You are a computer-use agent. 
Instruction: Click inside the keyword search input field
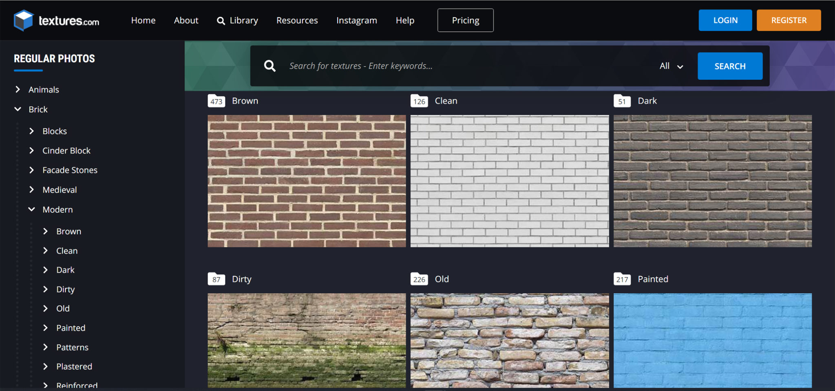408,66
